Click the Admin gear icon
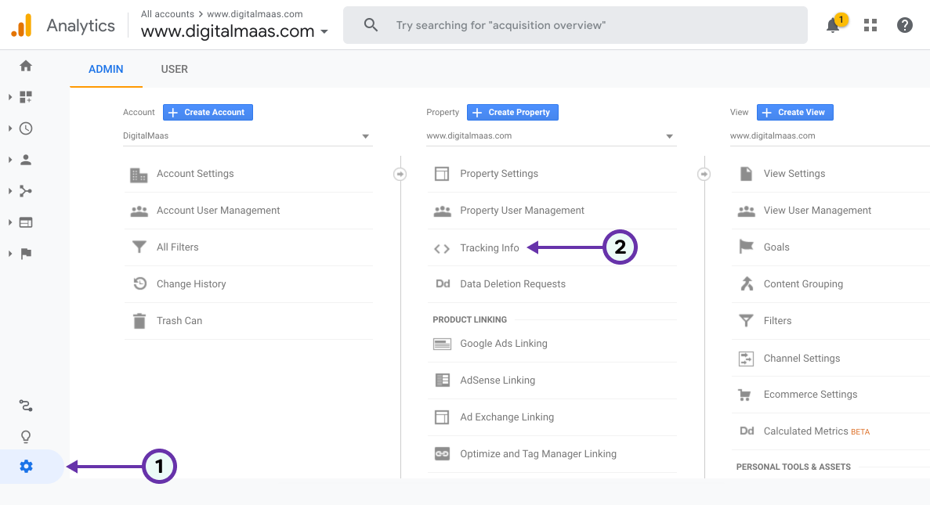The image size is (930, 505). point(26,467)
